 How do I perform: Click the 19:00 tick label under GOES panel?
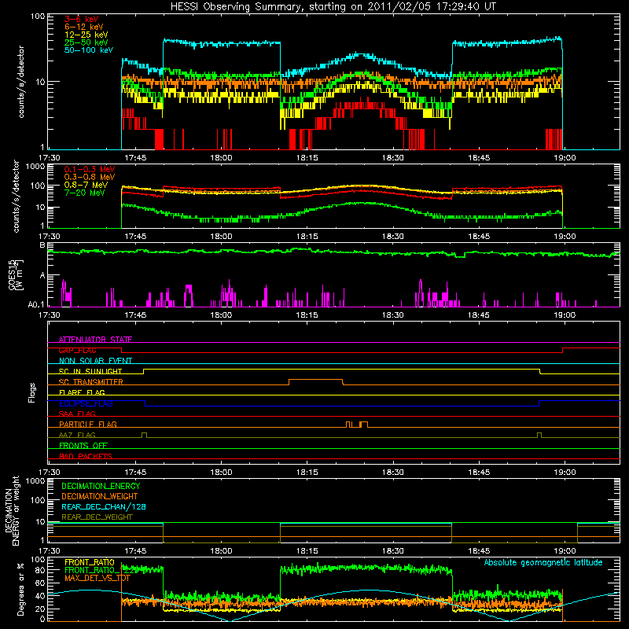(565, 315)
